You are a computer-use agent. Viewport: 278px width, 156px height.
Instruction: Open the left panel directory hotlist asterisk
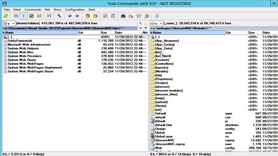(x=141, y=28)
